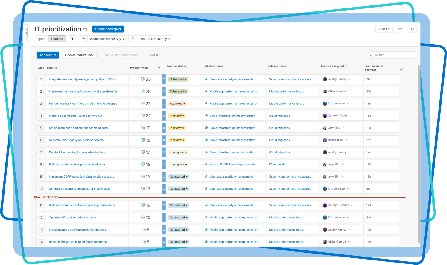Click the vertical scrollbar of the table
The height and width of the screenshot is (265, 447).
419,151
